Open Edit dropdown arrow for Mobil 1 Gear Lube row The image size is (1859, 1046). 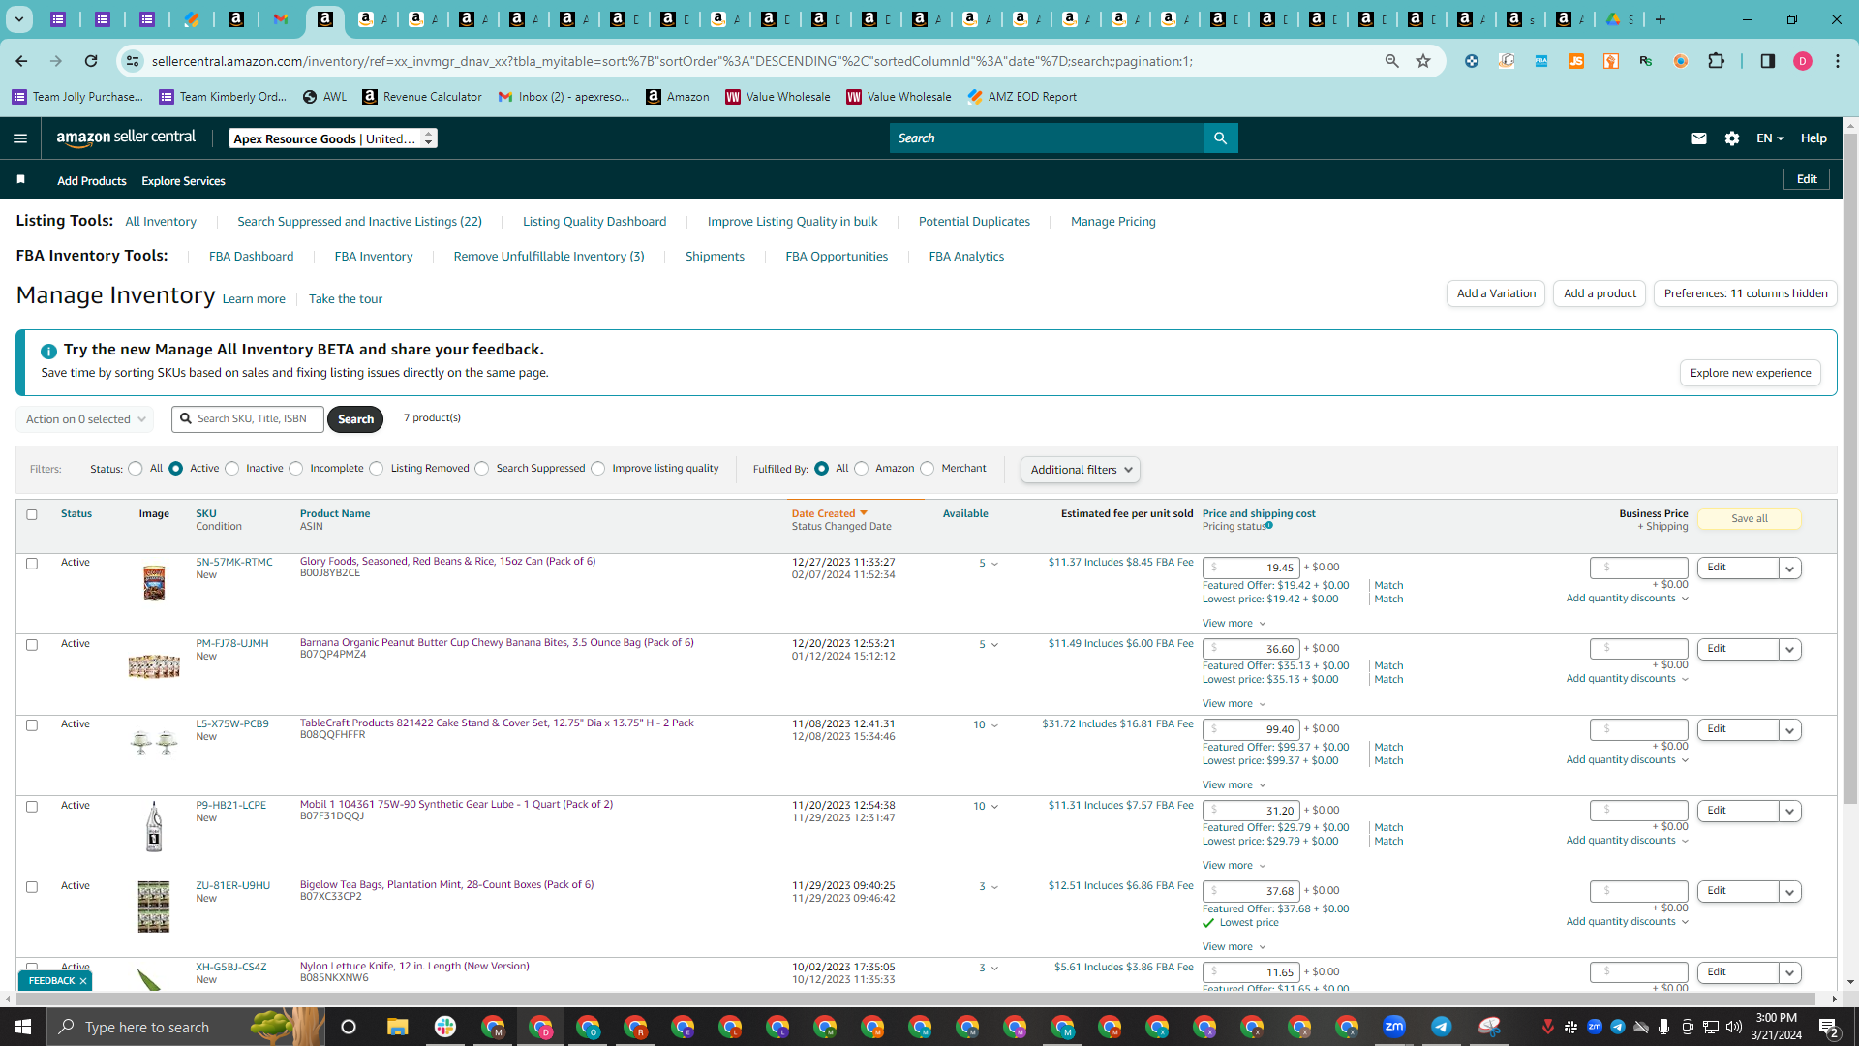click(1790, 812)
